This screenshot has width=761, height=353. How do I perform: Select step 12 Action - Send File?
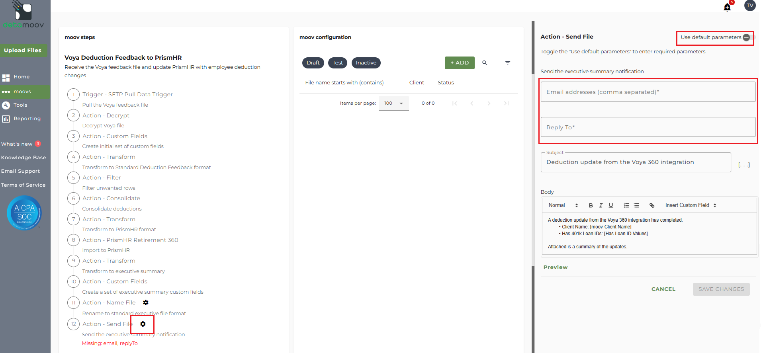point(108,324)
